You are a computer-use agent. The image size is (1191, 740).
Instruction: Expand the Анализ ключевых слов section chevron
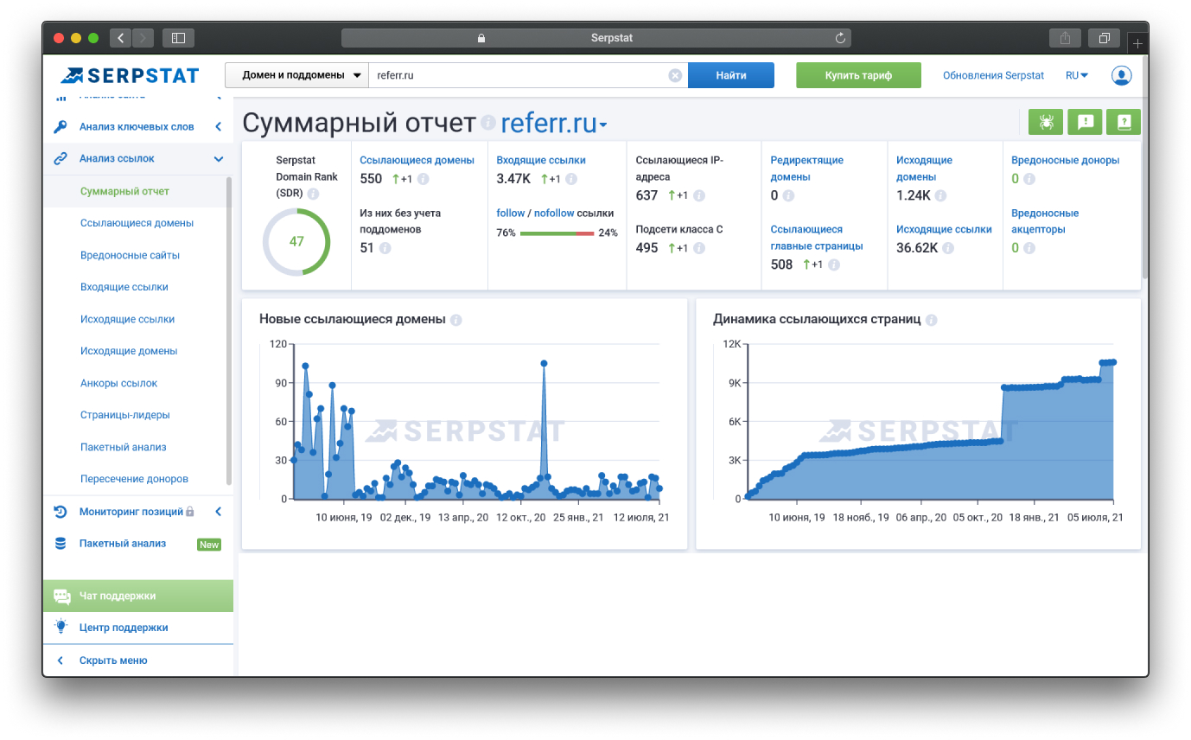[x=219, y=126]
